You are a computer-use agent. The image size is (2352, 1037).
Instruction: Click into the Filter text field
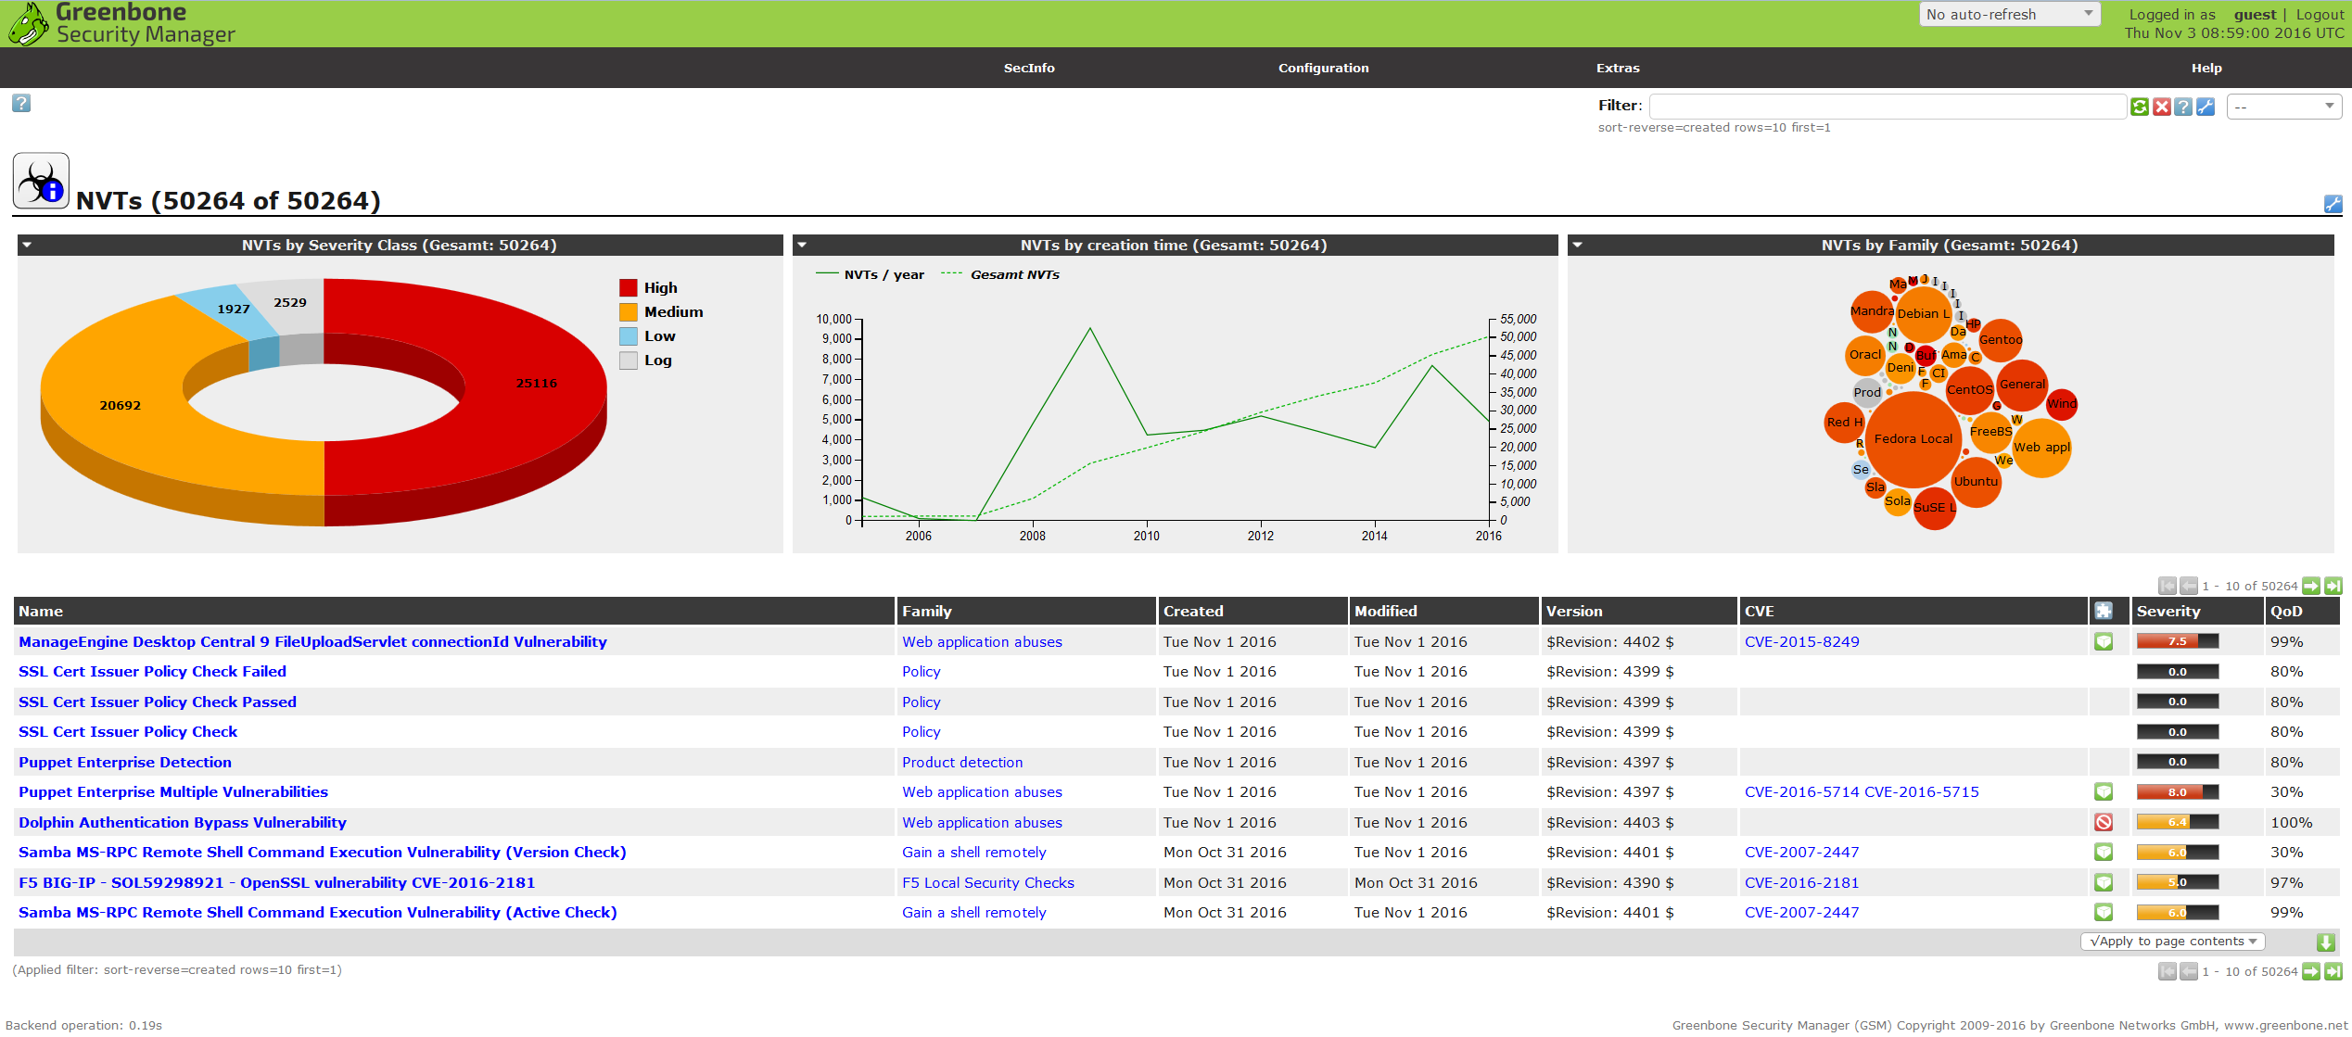tap(1888, 107)
